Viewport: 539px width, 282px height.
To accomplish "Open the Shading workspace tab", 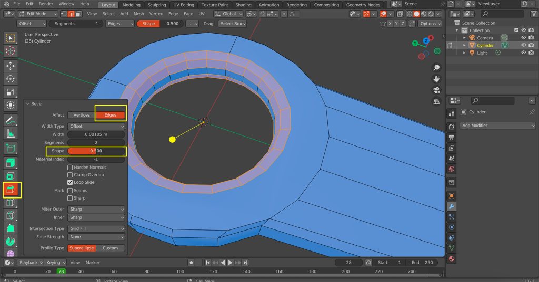I will 243,5.
